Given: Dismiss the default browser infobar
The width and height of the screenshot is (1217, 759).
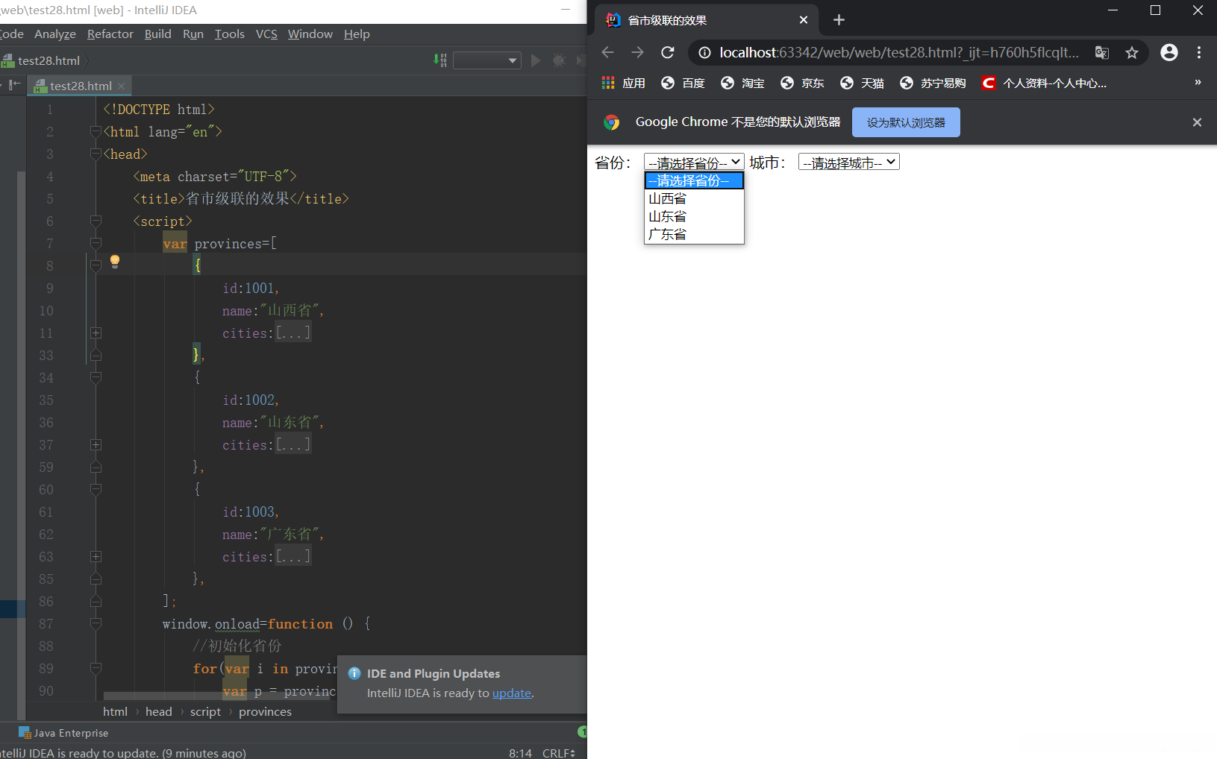Looking at the screenshot, I should [1197, 122].
